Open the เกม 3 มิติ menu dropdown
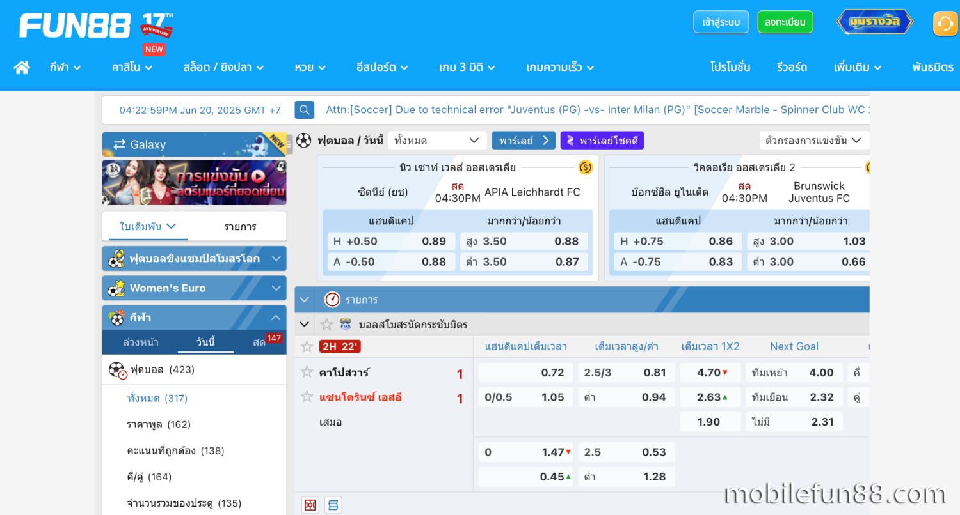Image resolution: width=960 pixels, height=515 pixels. 467,67
